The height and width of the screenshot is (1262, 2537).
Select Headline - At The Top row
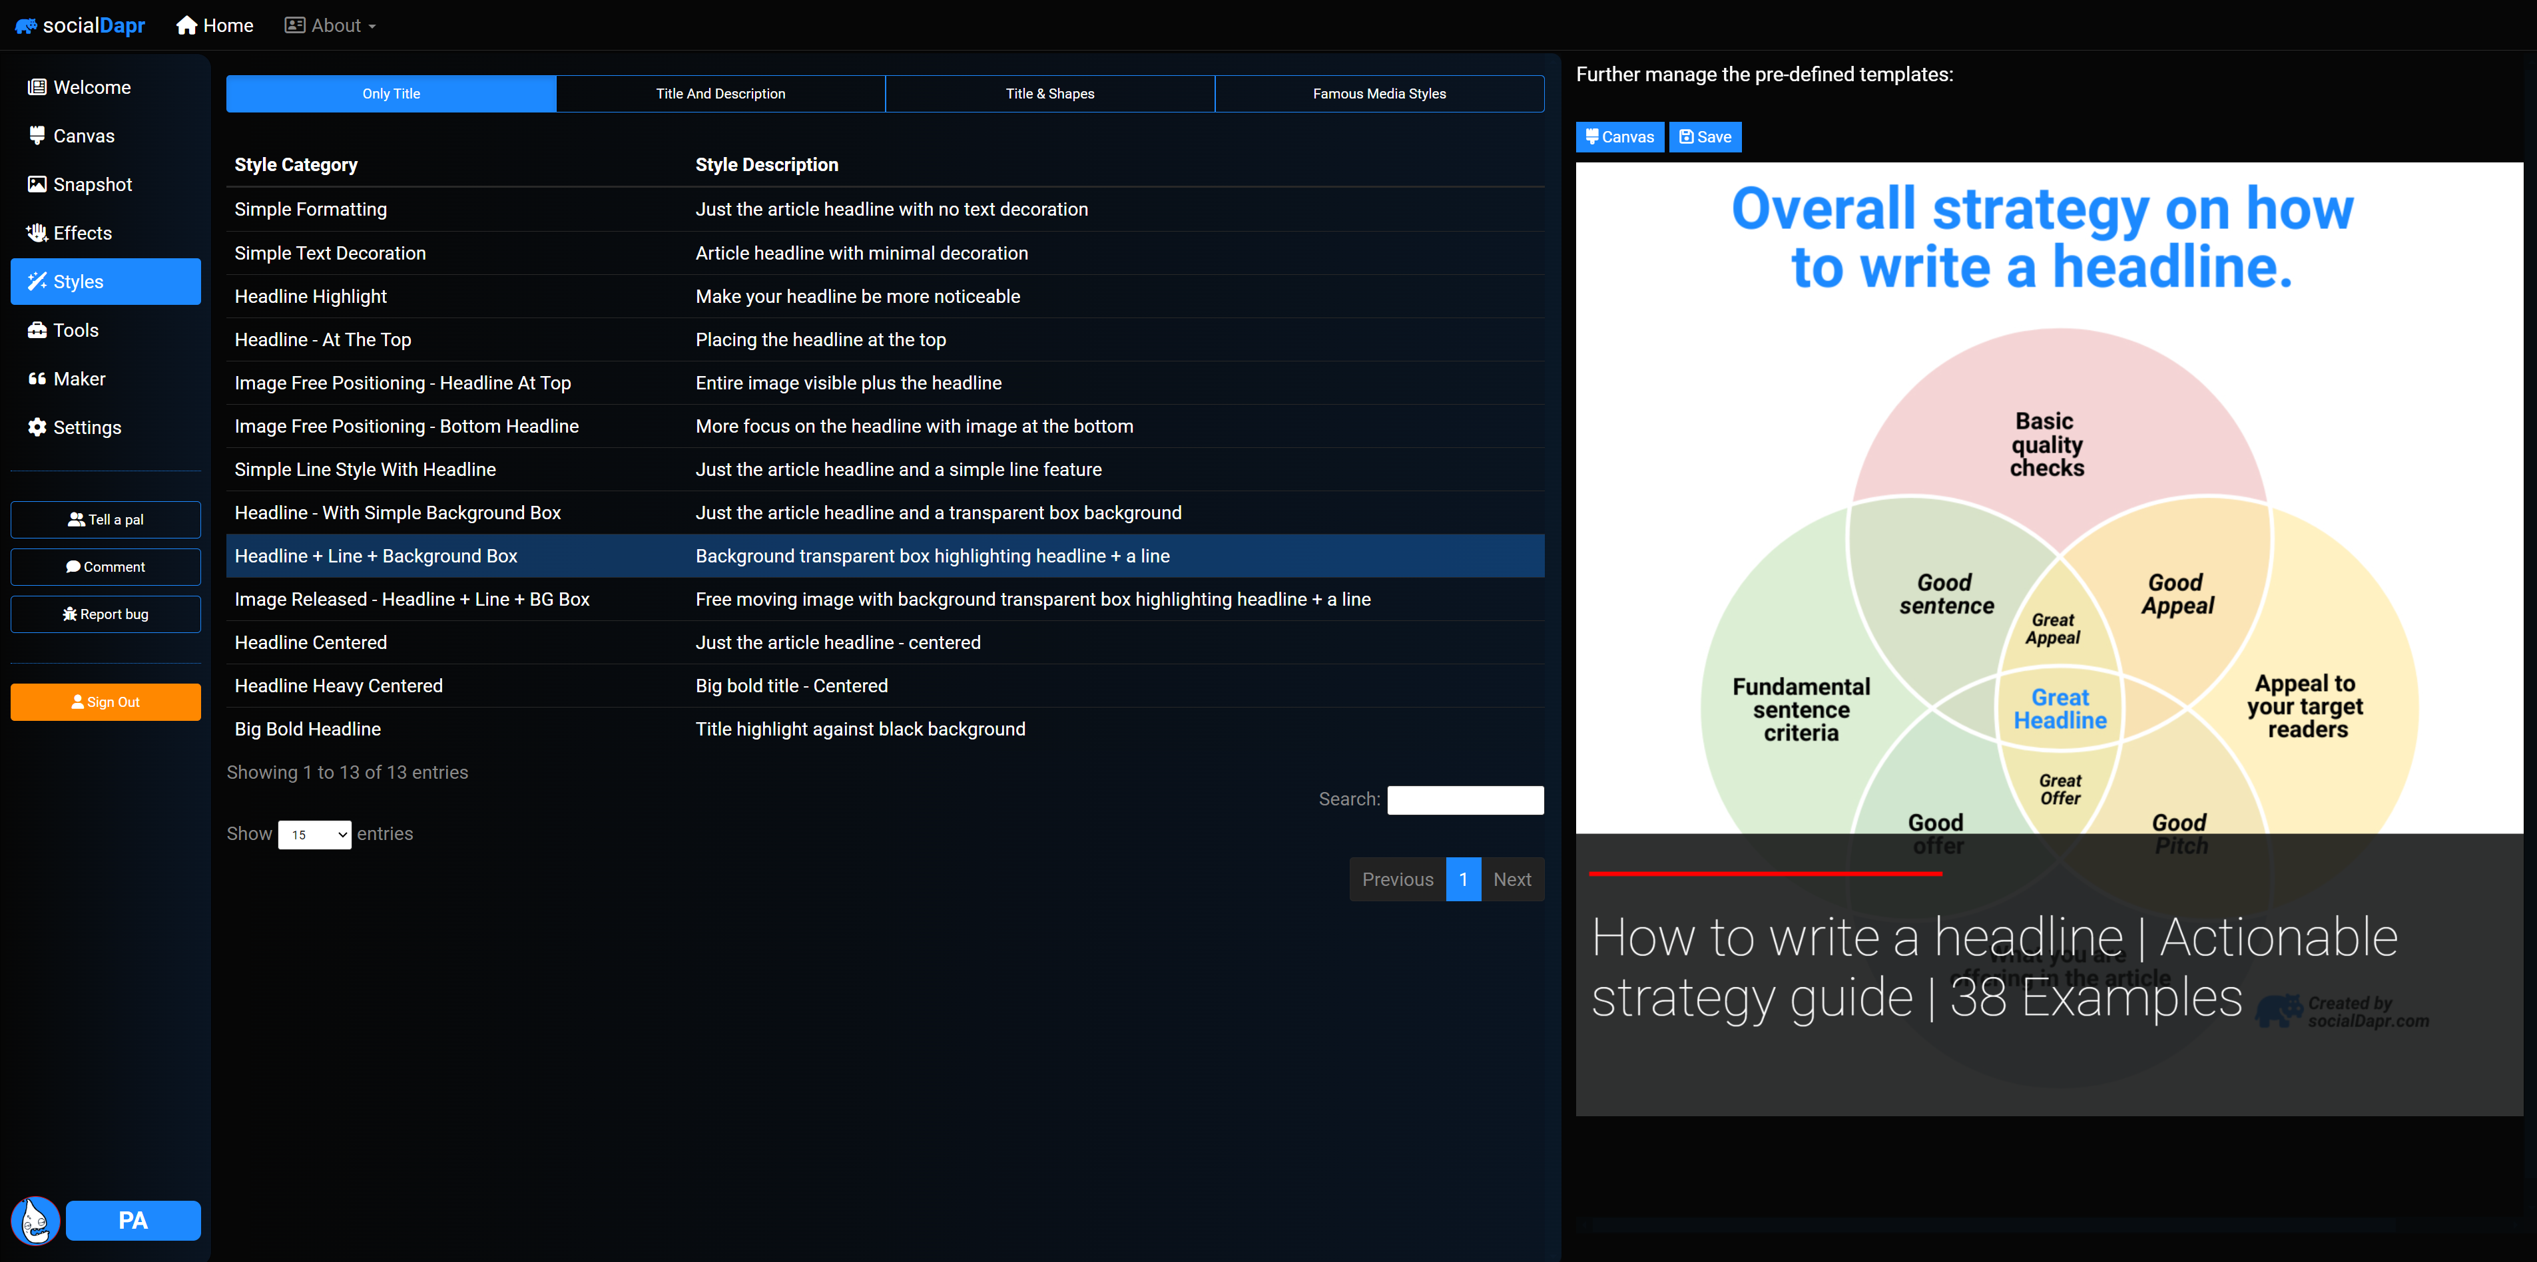(x=884, y=339)
